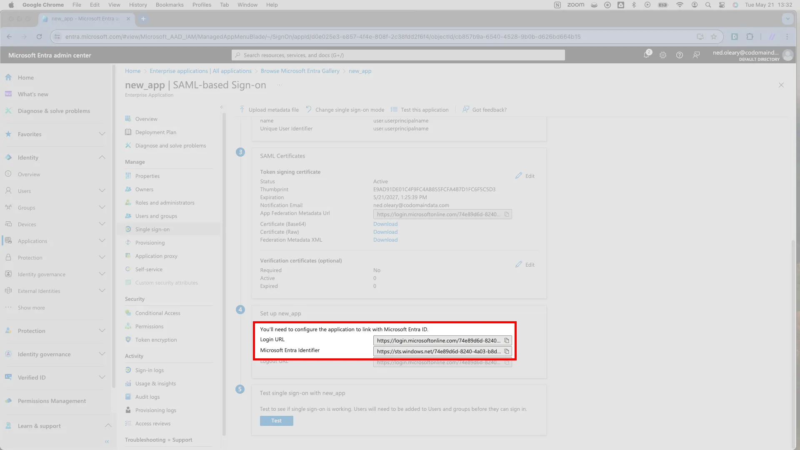Image resolution: width=800 pixels, height=450 pixels.
Task: Expand the Verified ID chevron
Action: tap(102, 377)
